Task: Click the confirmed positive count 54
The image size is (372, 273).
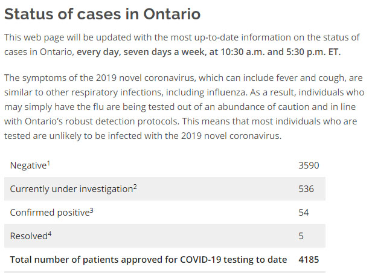Action: coord(304,212)
